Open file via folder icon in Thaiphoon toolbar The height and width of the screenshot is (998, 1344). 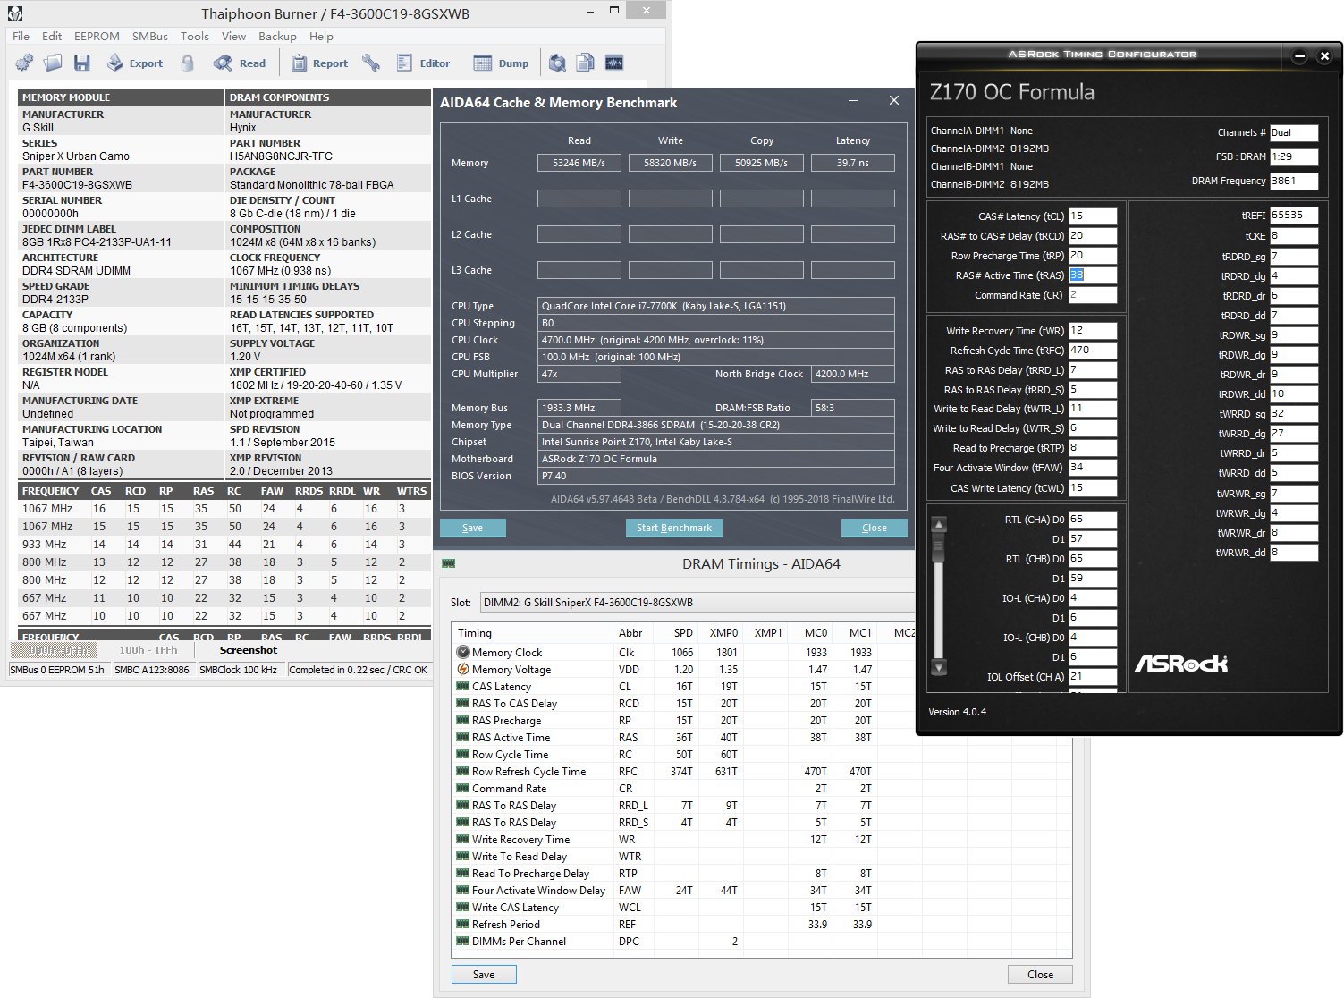pyautogui.click(x=53, y=63)
